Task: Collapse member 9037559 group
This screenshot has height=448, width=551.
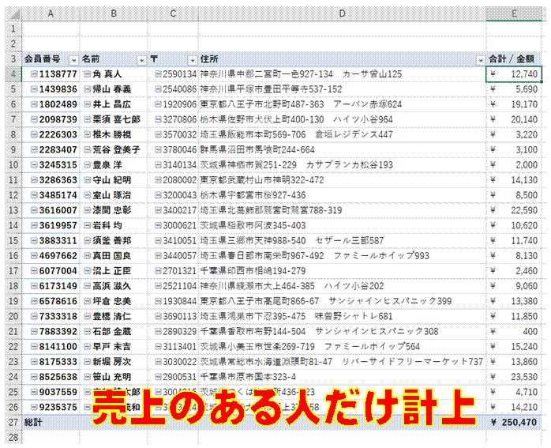Action: point(34,391)
